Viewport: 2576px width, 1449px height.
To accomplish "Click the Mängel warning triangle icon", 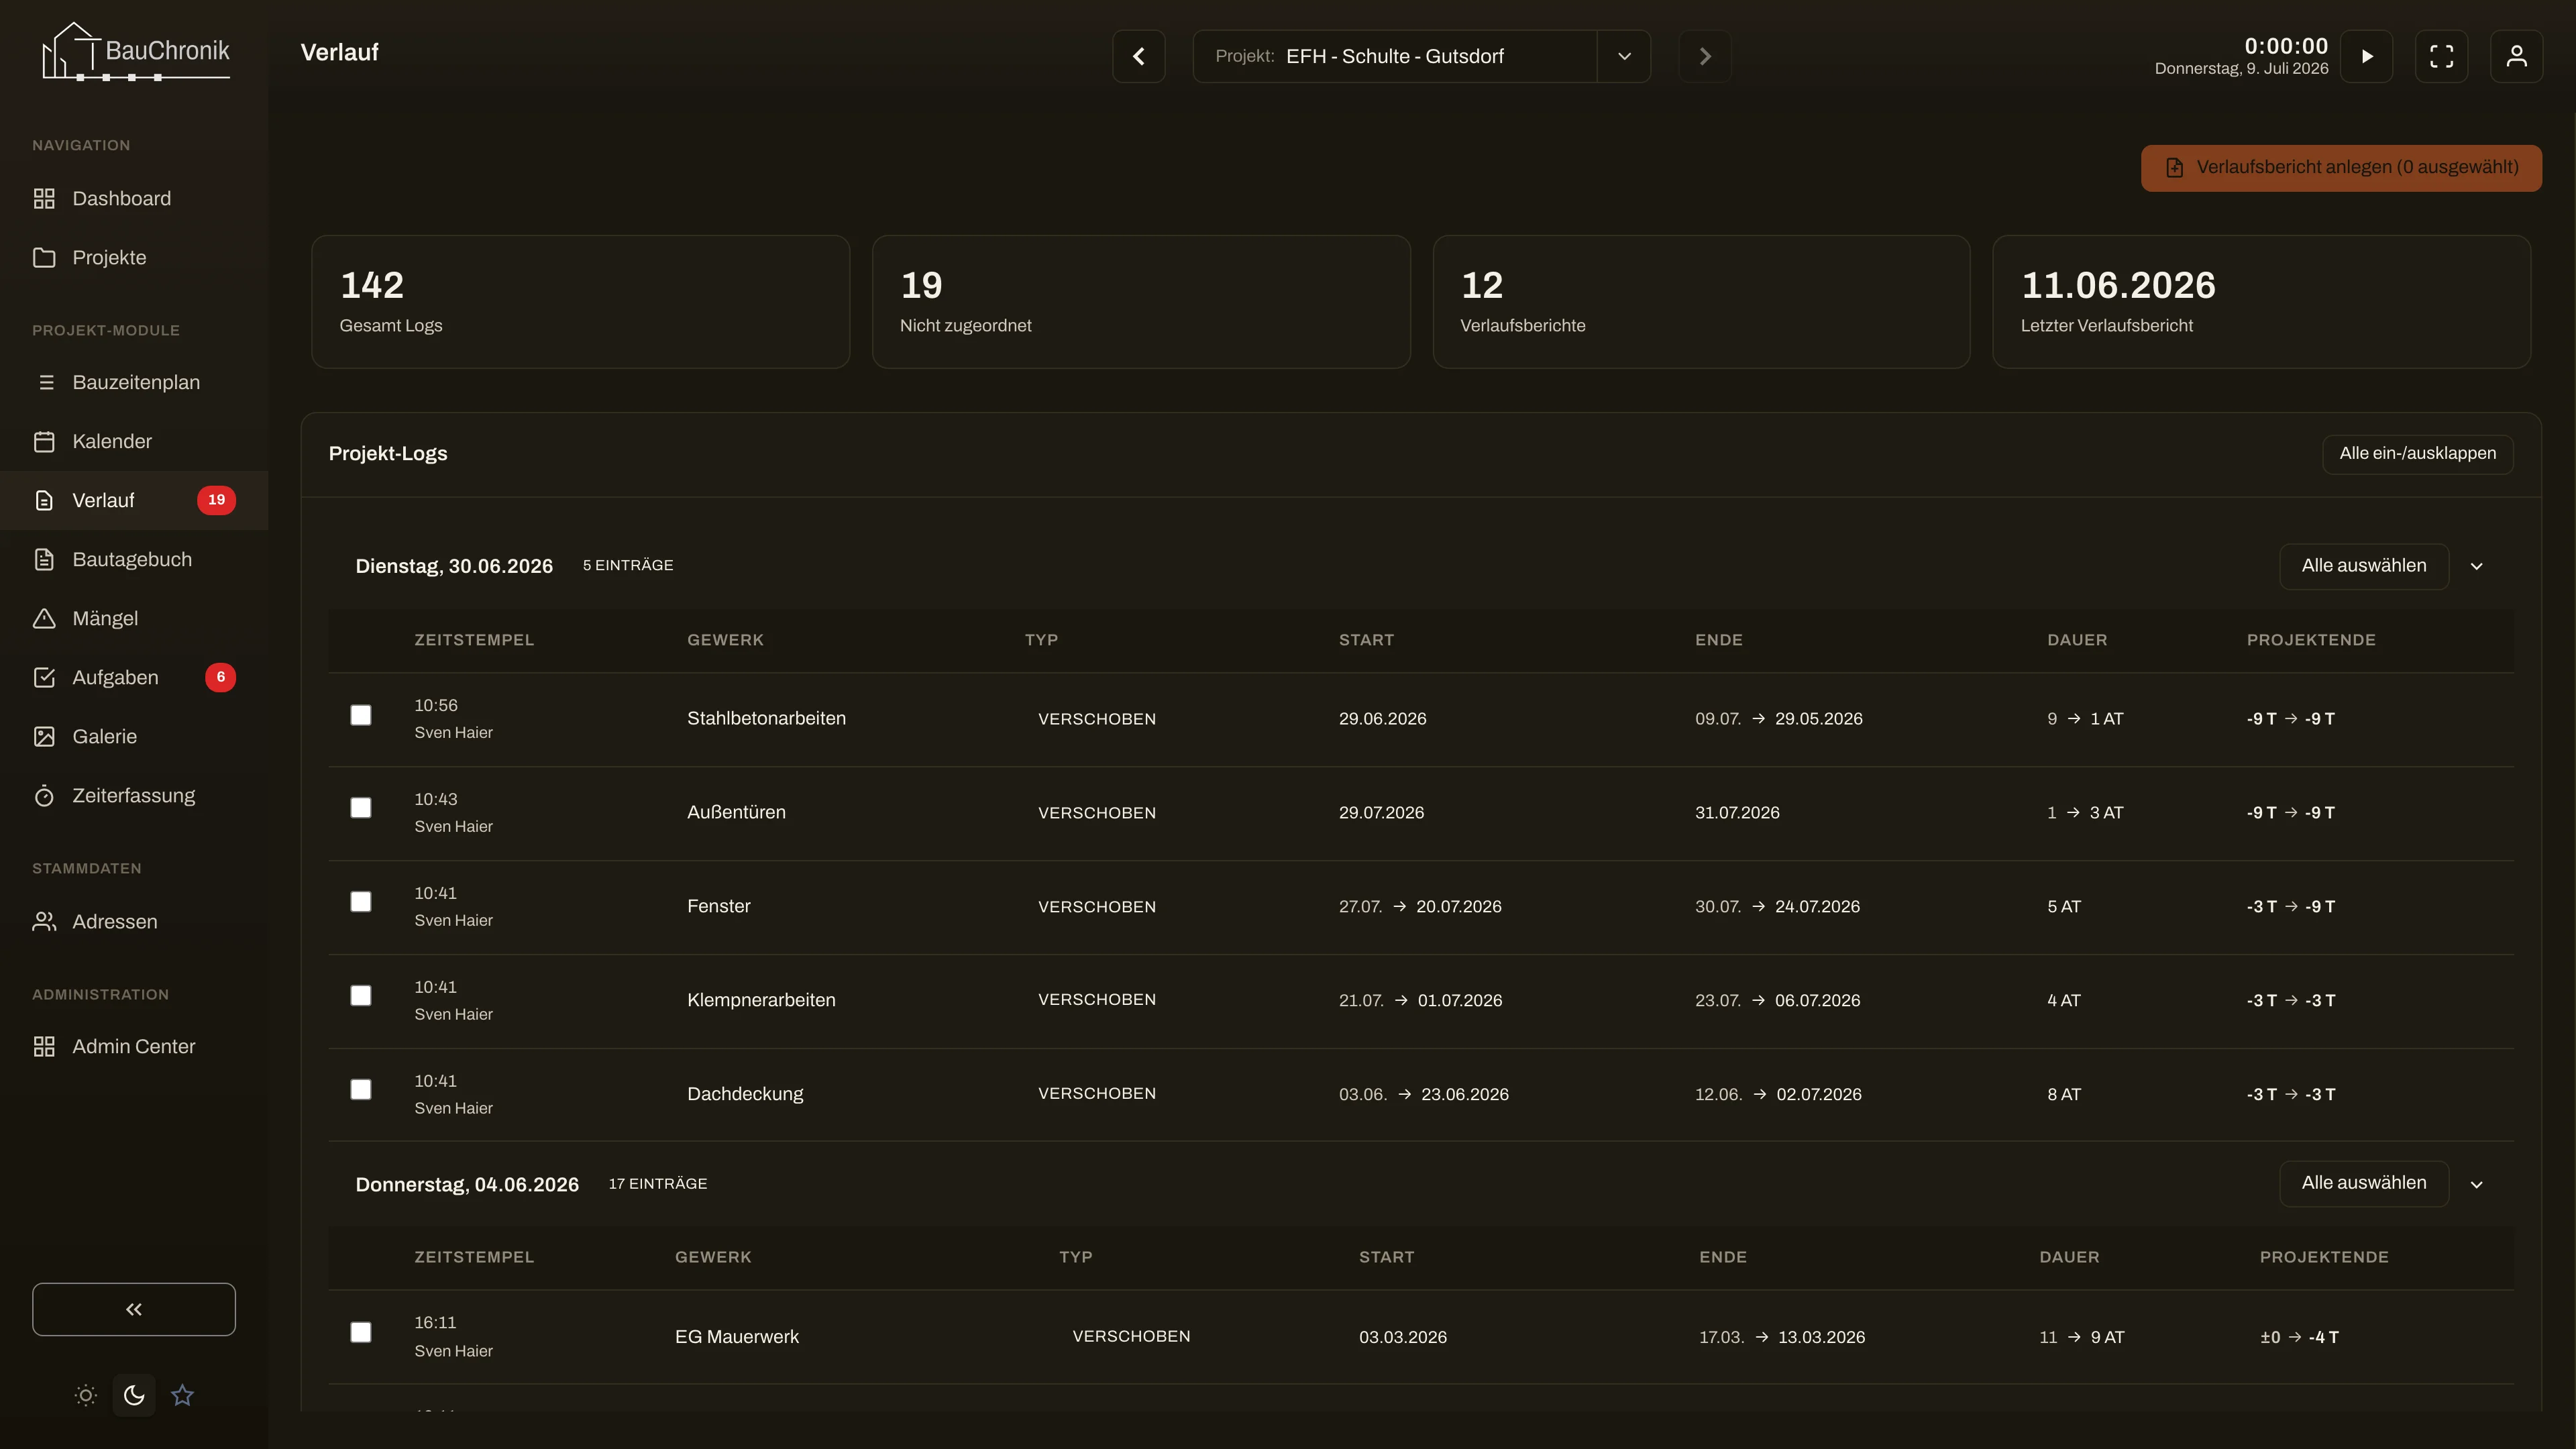I will (44, 618).
